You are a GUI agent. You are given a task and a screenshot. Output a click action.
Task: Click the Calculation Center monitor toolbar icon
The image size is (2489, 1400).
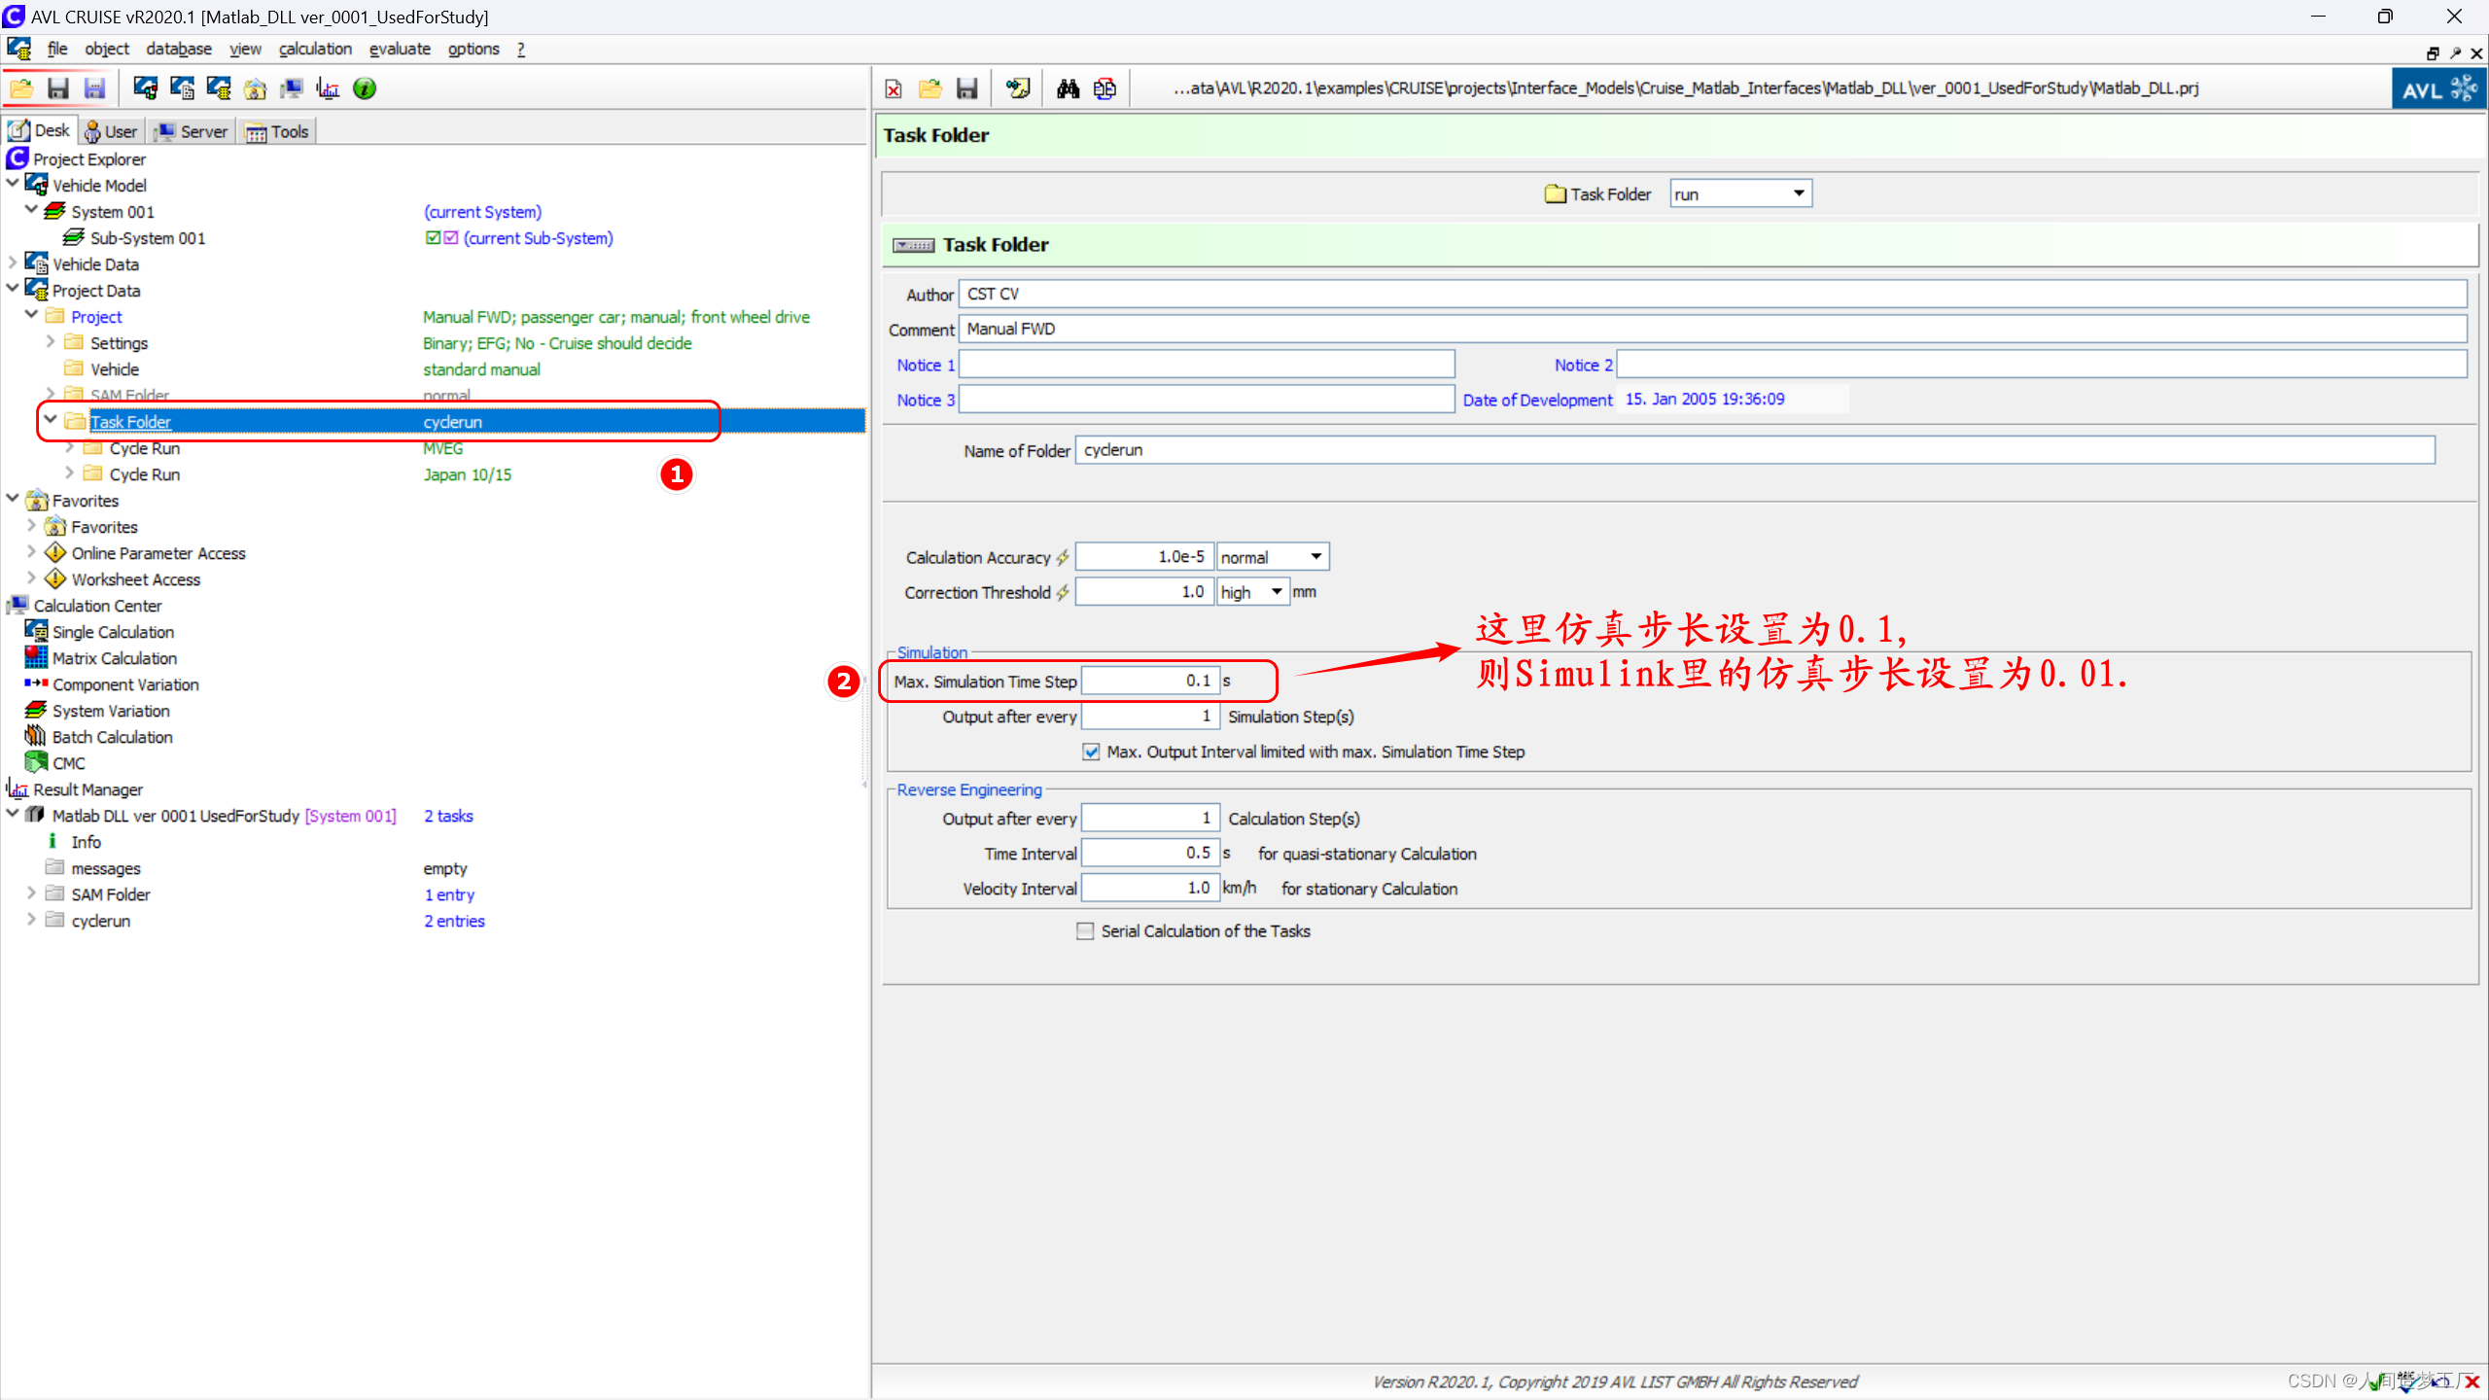pos(292,88)
